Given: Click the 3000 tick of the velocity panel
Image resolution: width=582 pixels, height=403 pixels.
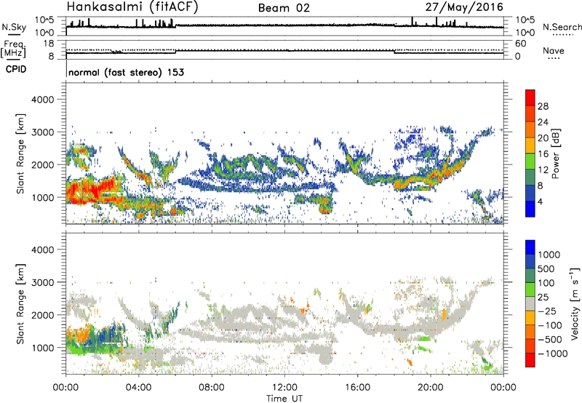Looking at the screenshot, I should (x=42, y=282).
